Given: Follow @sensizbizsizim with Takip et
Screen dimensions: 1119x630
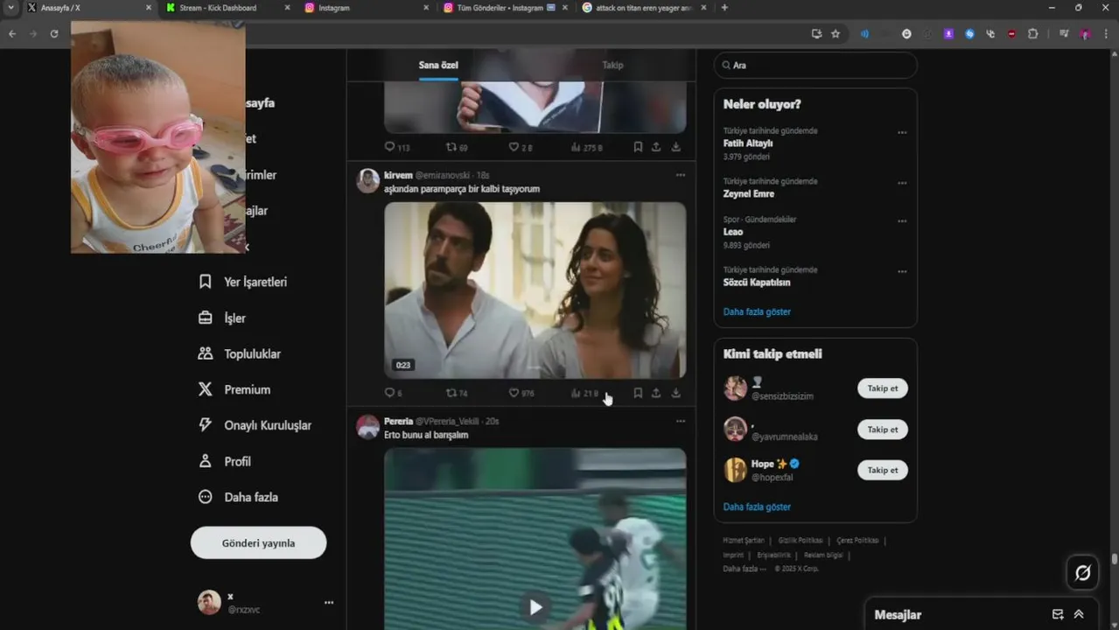Looking at the screenshot, I should tap(882, 388).
